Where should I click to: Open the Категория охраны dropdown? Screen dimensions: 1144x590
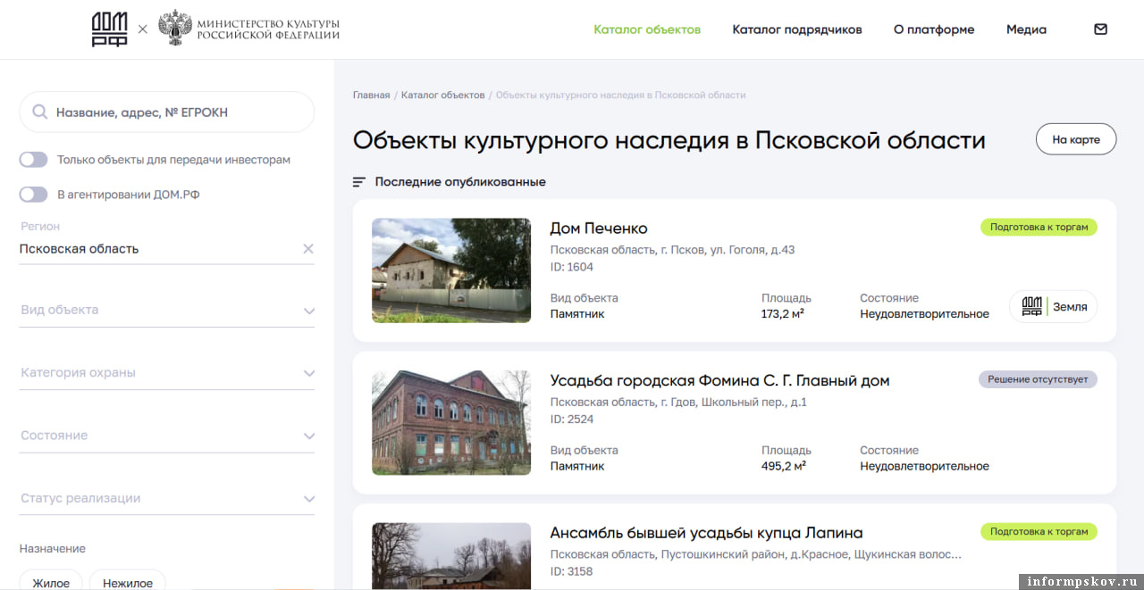(167, 373)
